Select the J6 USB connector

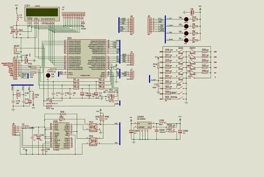14,130
